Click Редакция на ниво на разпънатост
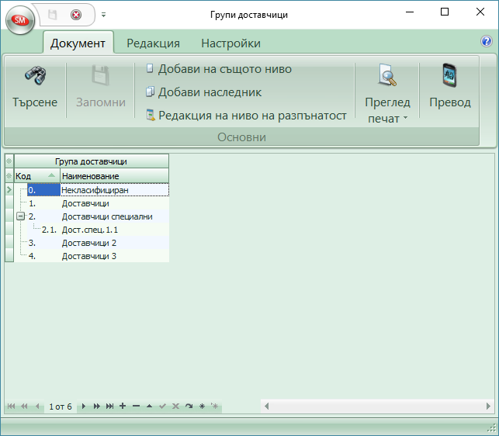Image resolution: width=499 pixels, height=436 pixels. click(x=246, y=116)
